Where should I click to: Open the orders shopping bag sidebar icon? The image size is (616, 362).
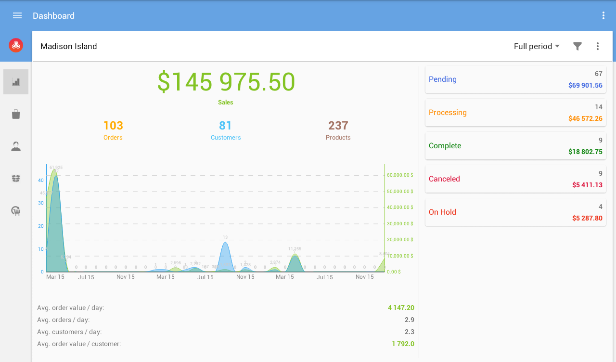[16, 114]
